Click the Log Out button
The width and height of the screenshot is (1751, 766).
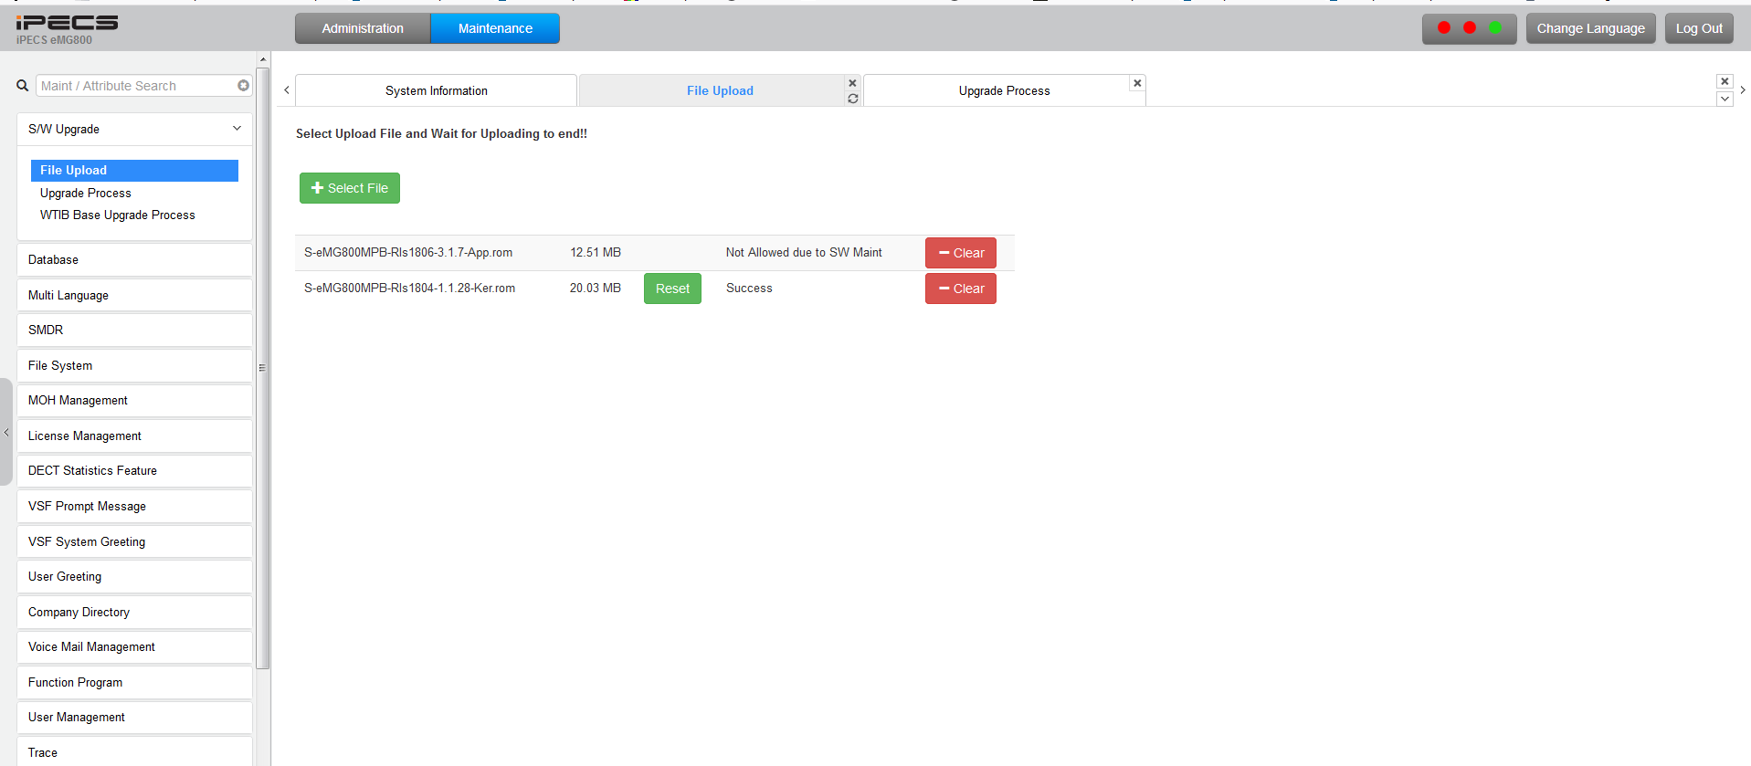click(1698, 28)
